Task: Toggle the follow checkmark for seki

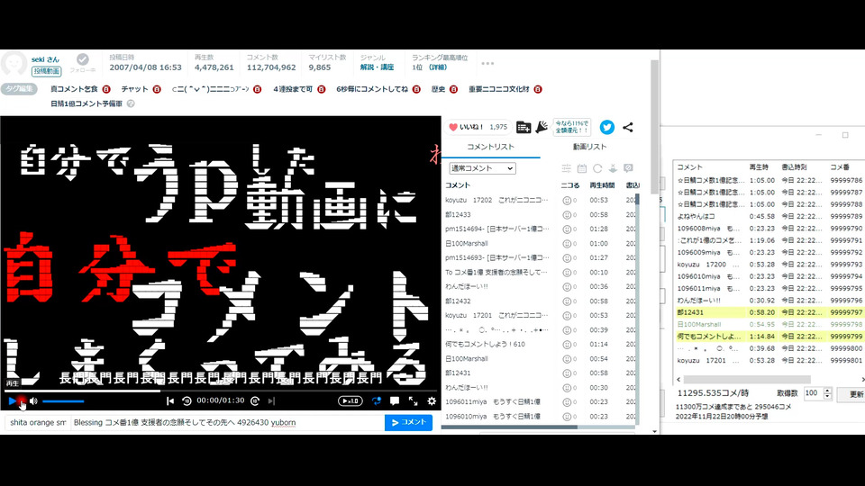Action: (x=83, y=59)
